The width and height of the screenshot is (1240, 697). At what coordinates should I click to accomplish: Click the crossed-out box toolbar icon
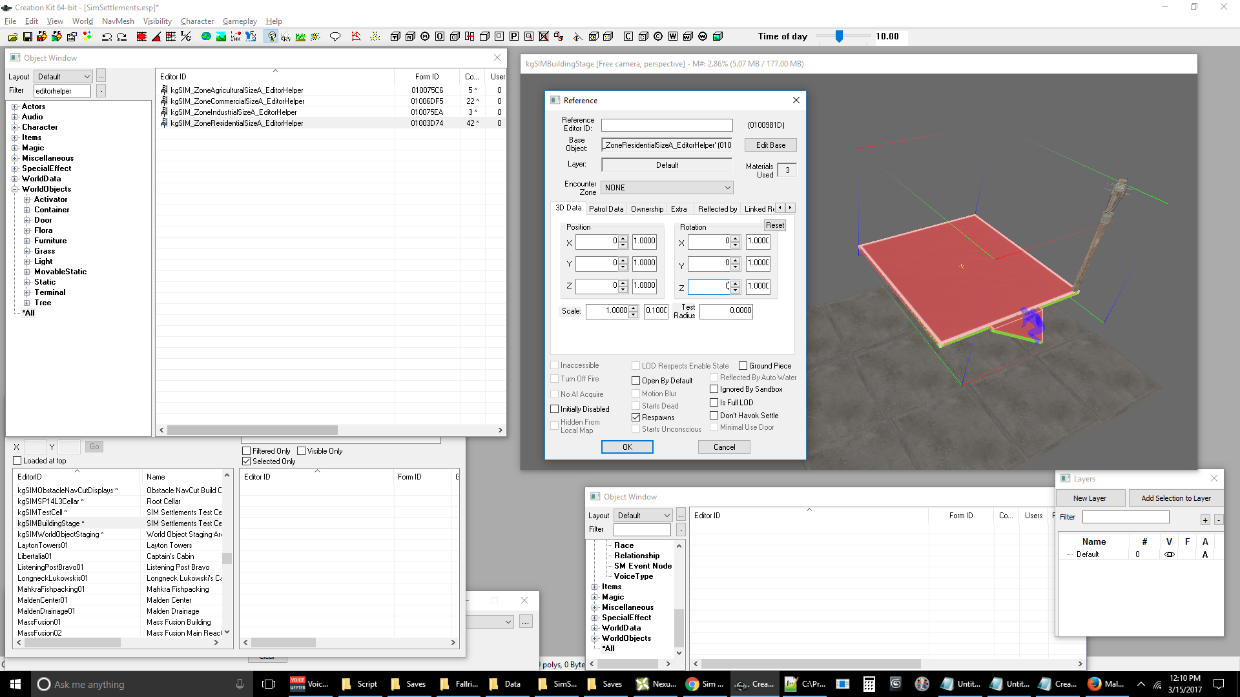(x=544, y=37)
